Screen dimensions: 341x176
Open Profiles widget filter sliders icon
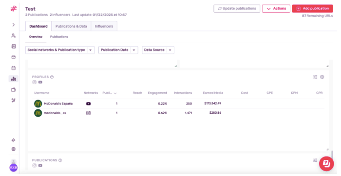[315, 77]
